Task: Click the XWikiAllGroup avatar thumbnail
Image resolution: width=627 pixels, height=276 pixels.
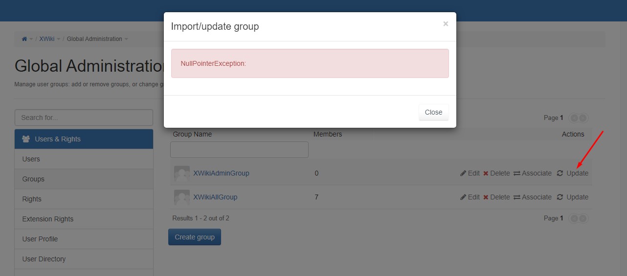Action: click(x=182, y=197)
